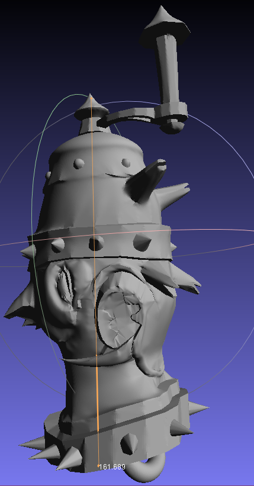Screen dimensions: 254x486
Task: Click the far-left spike of the collar
Action: (x=32, y=443)
